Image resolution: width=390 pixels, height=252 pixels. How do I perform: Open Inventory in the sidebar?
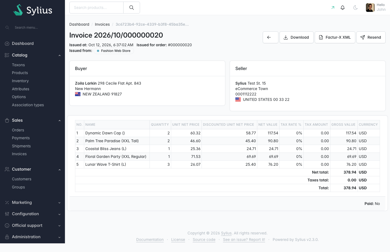[20, 81]
